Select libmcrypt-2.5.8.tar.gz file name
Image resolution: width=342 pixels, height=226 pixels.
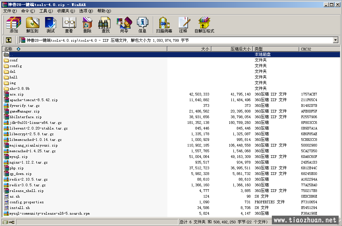tap(32, 134)
